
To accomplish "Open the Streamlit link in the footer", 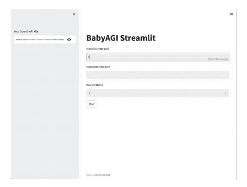I will pos(105,175).
